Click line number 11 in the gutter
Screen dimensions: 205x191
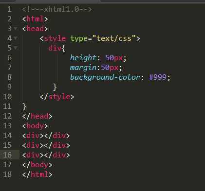(x=7, y=106)
